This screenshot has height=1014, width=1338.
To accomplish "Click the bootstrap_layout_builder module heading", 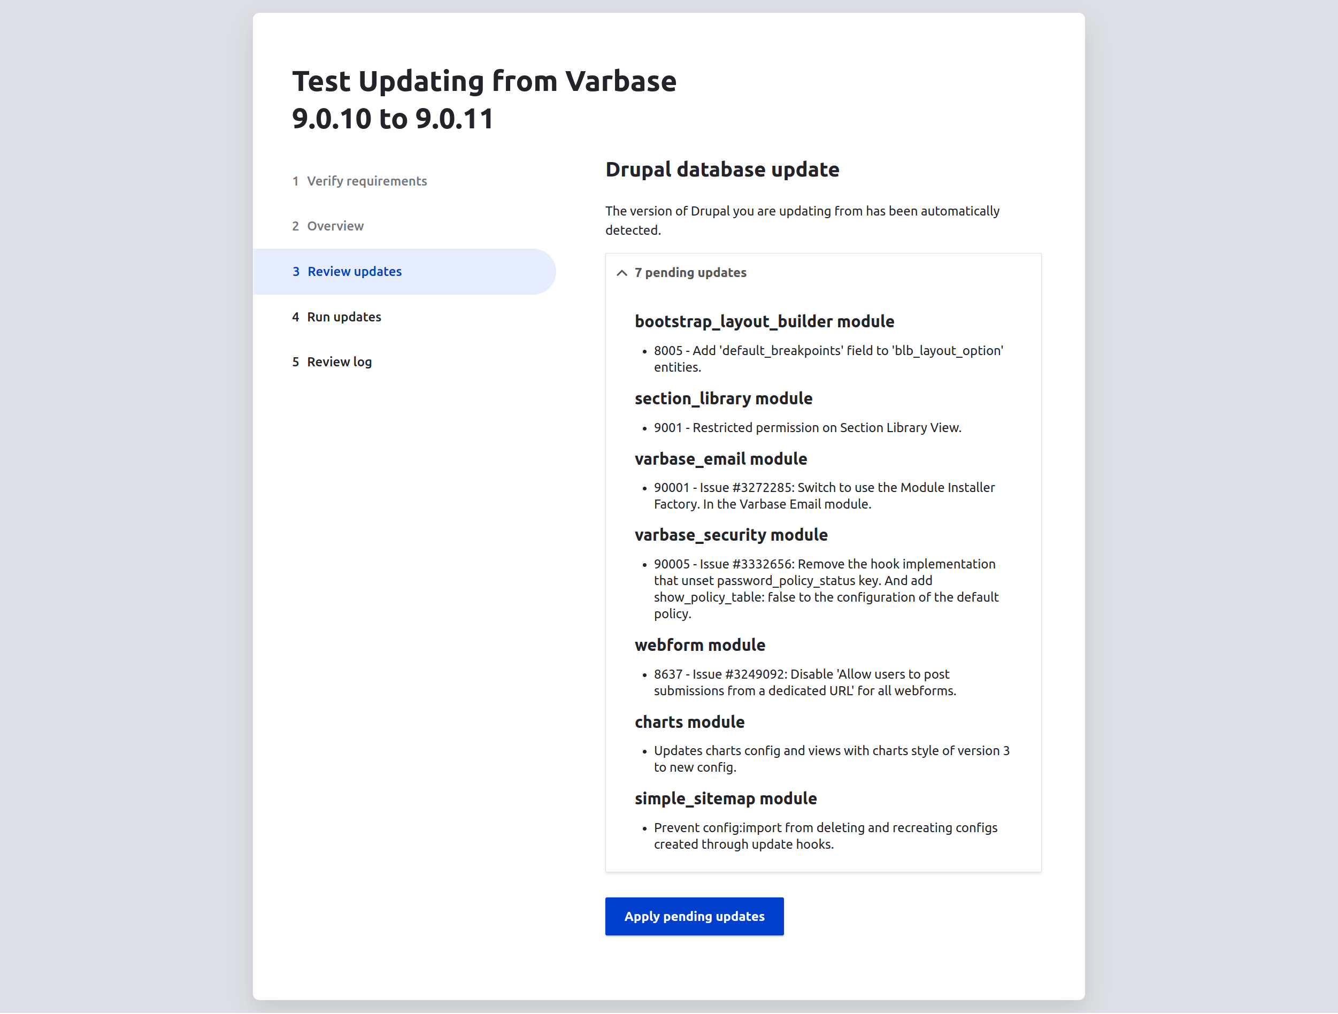I will click(764, 321).
